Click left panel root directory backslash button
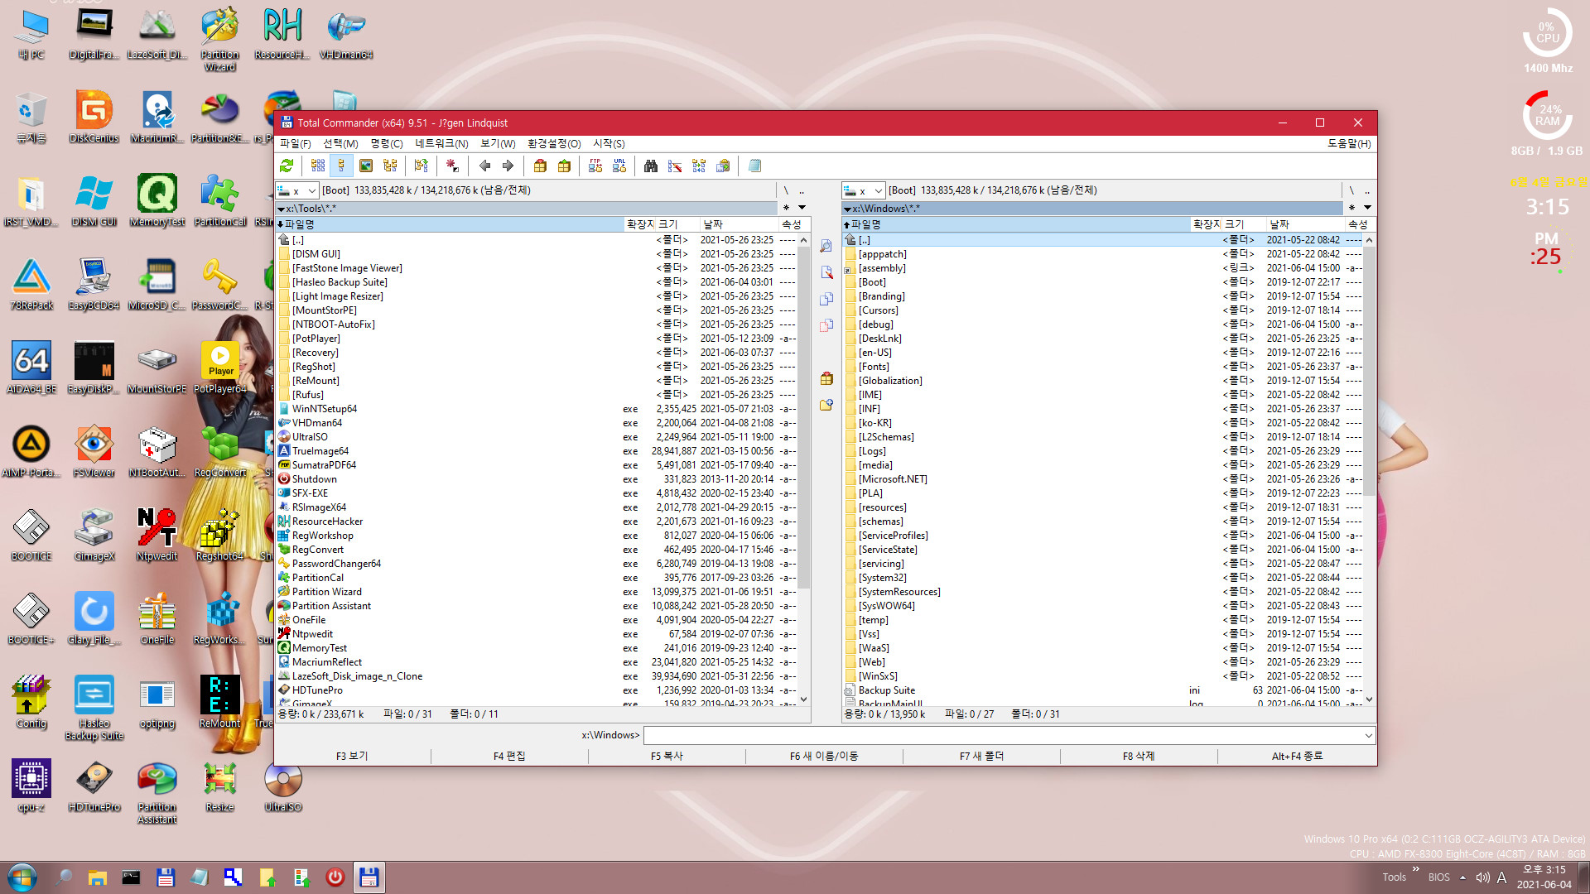Screen dimensions: 1590x894 coord(786,190)
